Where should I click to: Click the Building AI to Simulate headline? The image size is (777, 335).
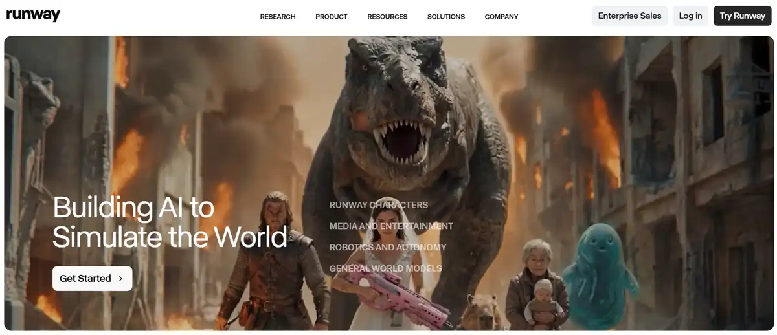[170, 222]
